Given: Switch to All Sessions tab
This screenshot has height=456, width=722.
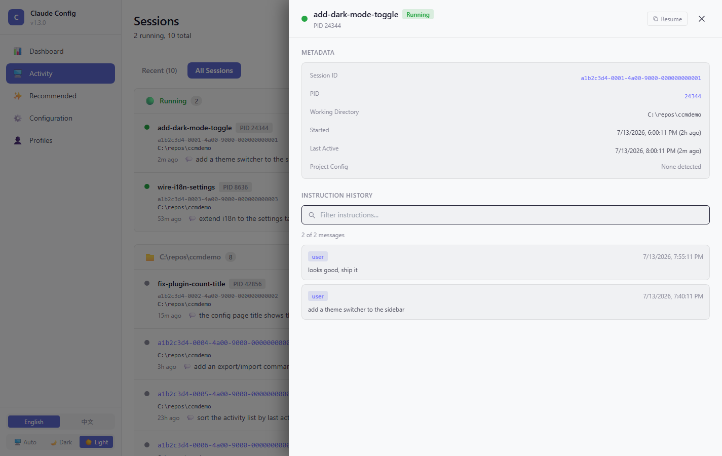Looking at the screenshot, I should (x=214, y=70).
